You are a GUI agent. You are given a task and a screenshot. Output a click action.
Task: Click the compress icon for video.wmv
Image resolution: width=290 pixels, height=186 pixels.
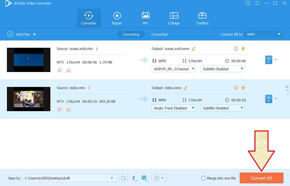pyautogui.click(x=243, y=88)
